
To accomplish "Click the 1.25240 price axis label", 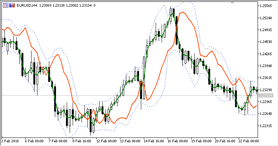I will tap(266, 18).
